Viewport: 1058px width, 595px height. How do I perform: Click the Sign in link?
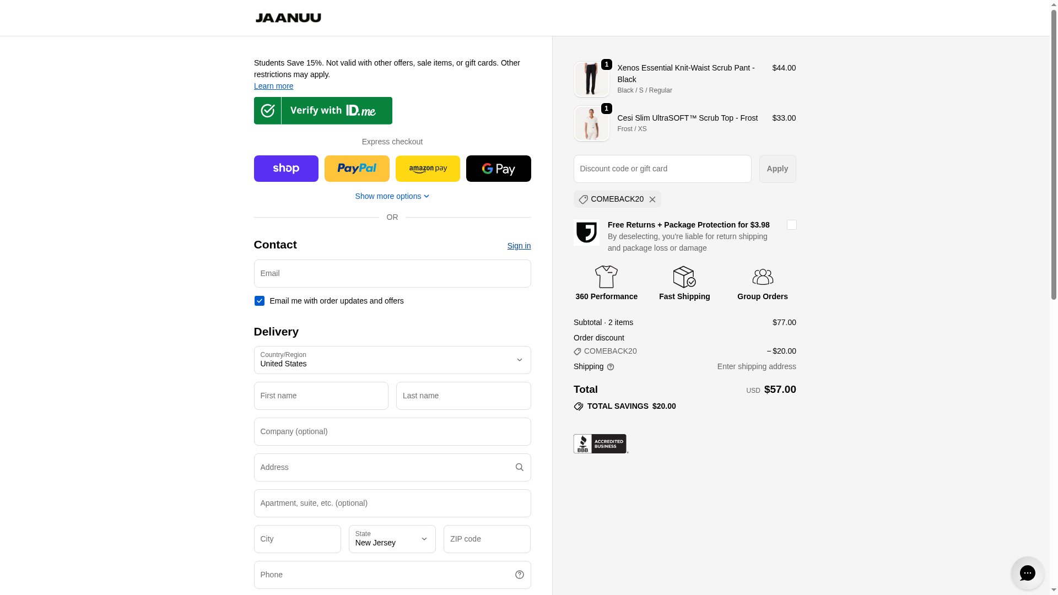point(519,246)
